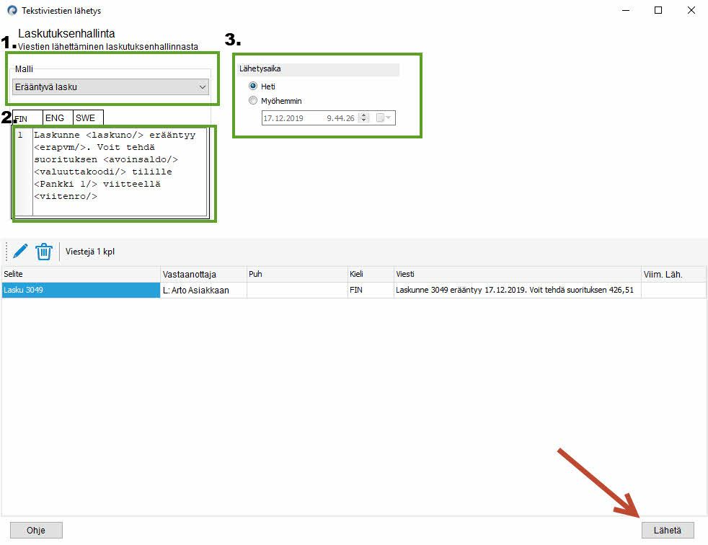Click the Viesti column header
This screenshot has height=545, width=708.
pos(518,274)
